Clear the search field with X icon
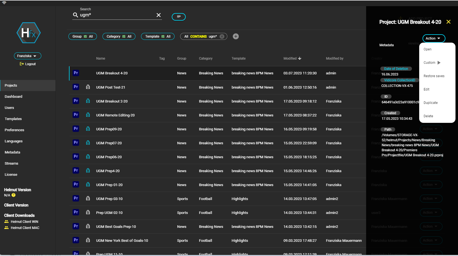 159,15
